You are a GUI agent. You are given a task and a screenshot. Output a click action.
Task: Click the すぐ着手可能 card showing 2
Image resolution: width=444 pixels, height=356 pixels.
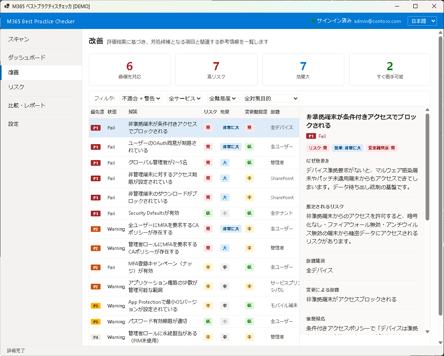pyautogui.click(x=390, y=69)
